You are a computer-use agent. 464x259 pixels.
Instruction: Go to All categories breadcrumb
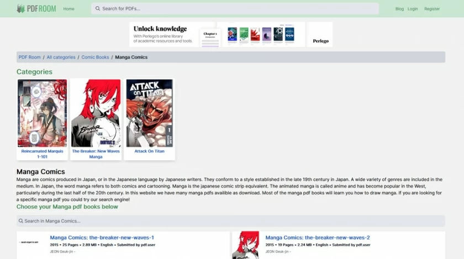pyautogui.click(x=61, y=57)
